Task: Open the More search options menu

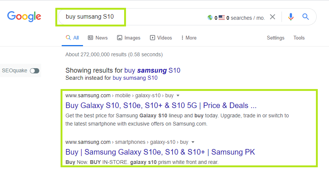Action: pos(188,38)
